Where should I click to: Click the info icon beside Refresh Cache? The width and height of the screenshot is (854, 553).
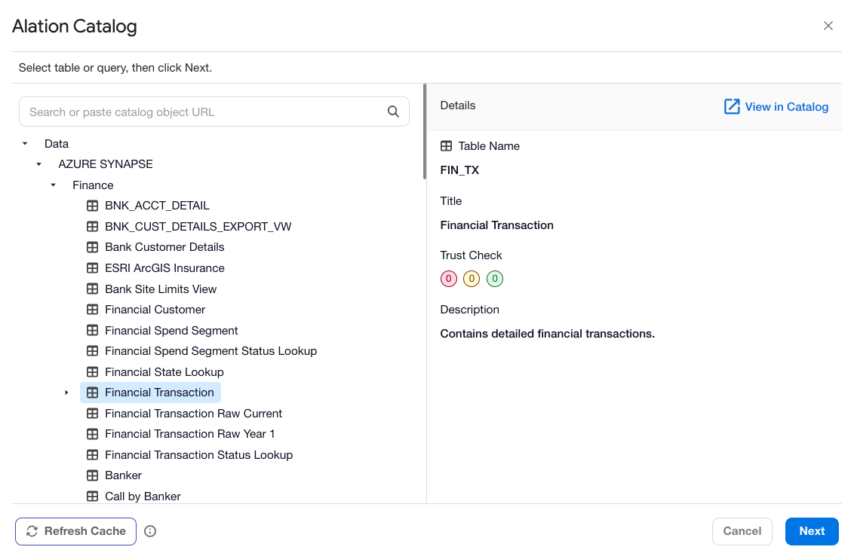150,531
